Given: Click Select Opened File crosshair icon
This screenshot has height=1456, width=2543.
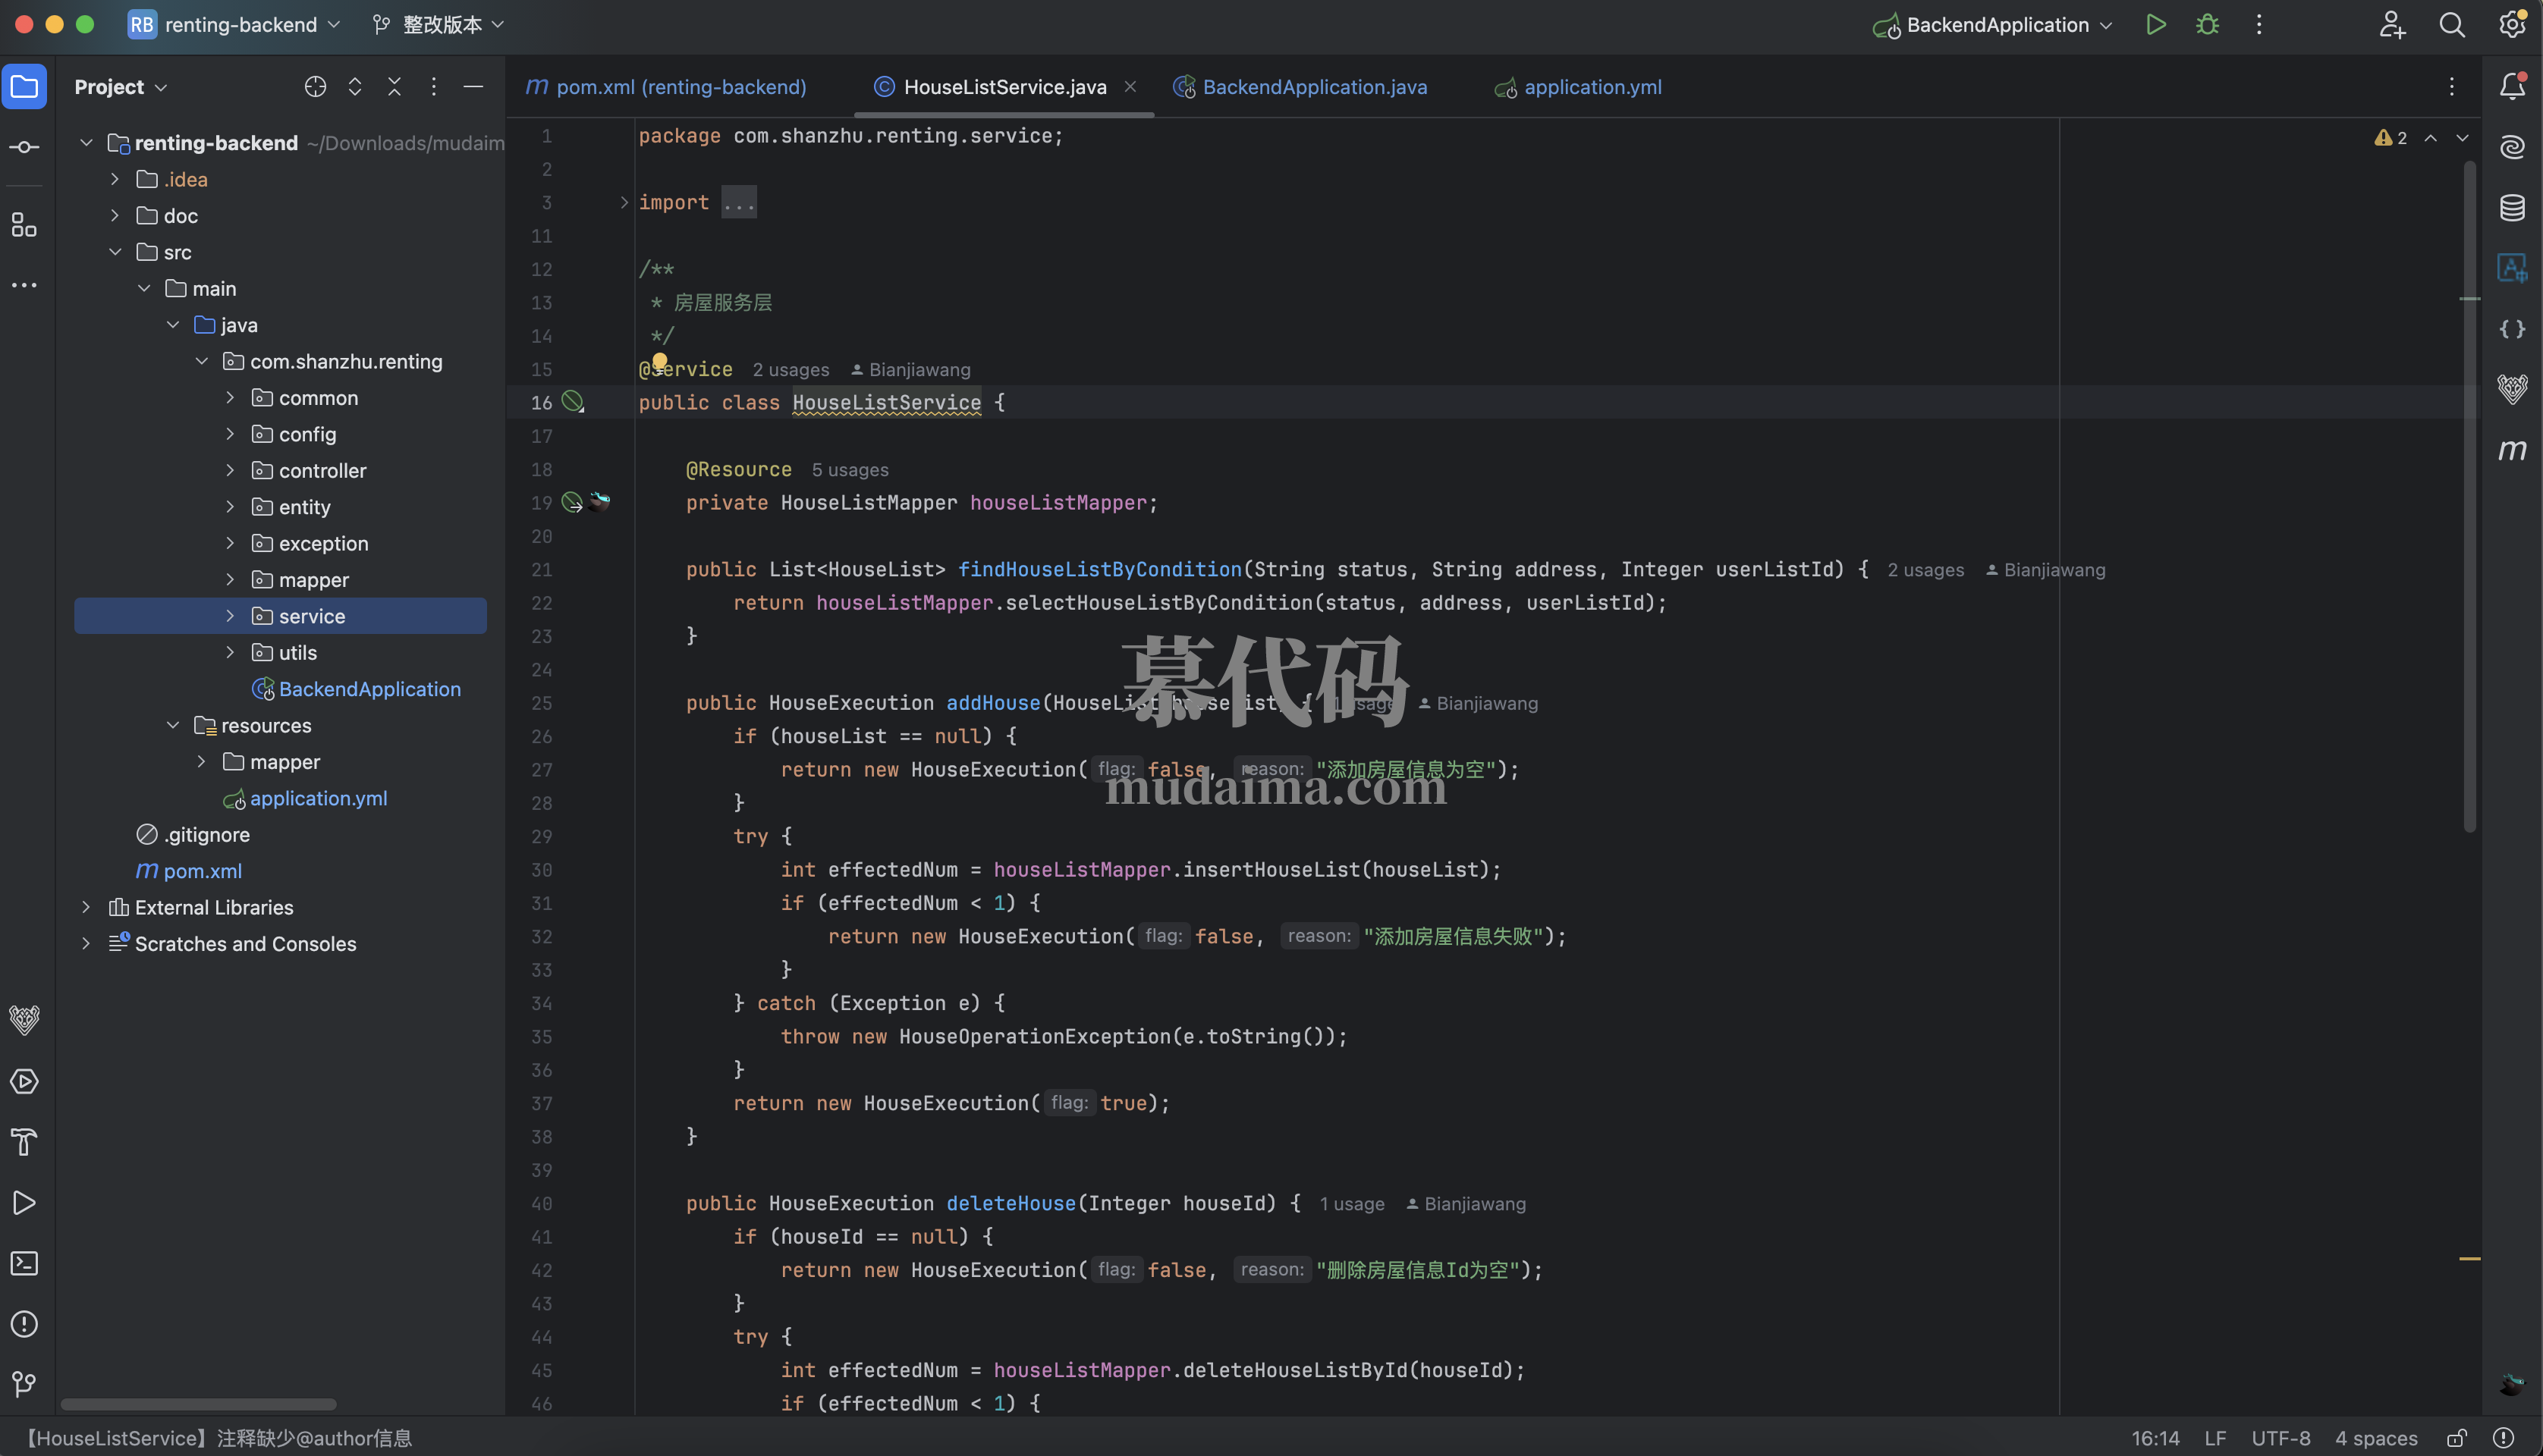Looking at the screenshot, I should point(315,87).
